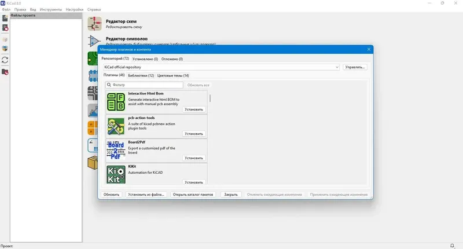Open the Файл menu
The height and width of the screenshot is (249, 463).
[x=6, y=9]
